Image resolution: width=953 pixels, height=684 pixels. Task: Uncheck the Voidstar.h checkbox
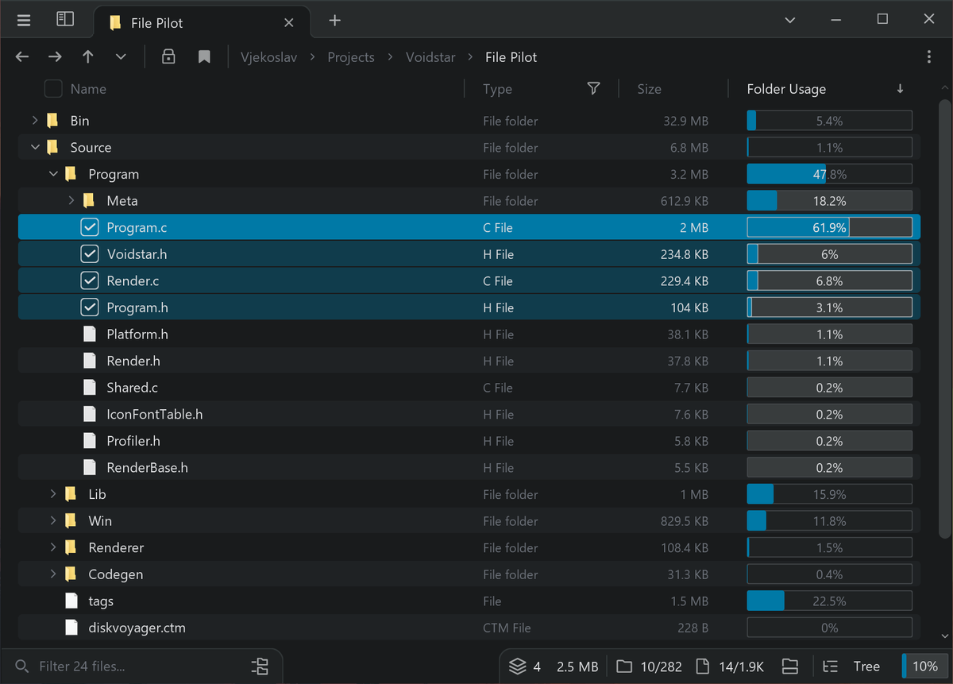pos(90,254)
